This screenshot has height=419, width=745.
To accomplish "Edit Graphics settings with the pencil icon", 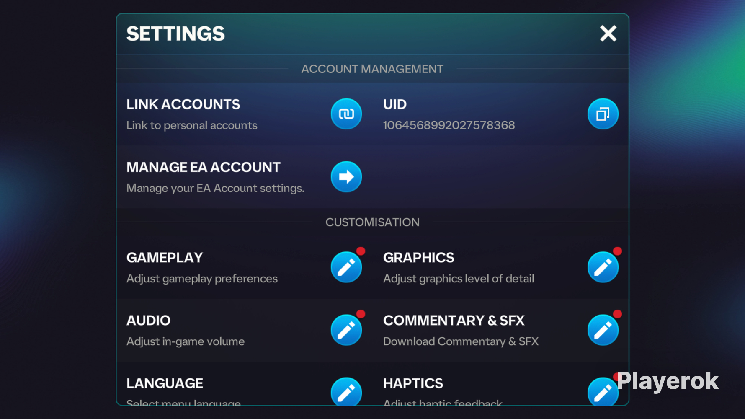I will [603, 267].
